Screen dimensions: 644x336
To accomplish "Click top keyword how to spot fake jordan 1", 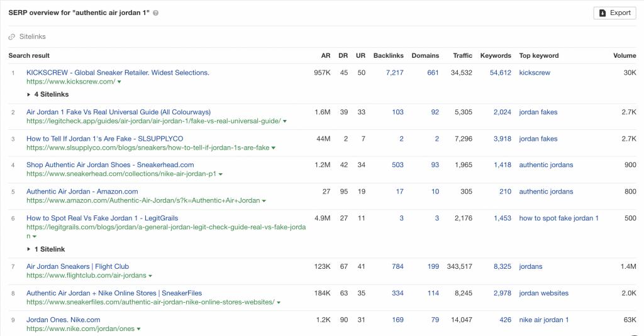I will (x=558, y=219).
